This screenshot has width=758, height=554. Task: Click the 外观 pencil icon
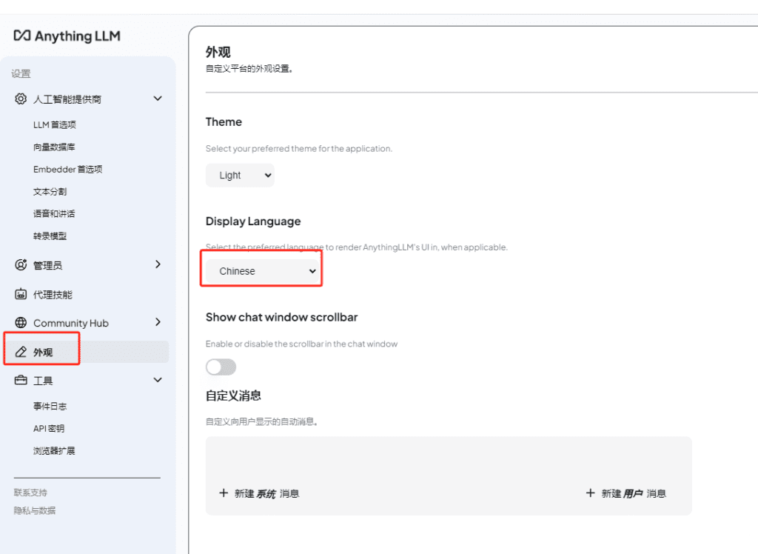pyautogui.click(x=21, y=352)
